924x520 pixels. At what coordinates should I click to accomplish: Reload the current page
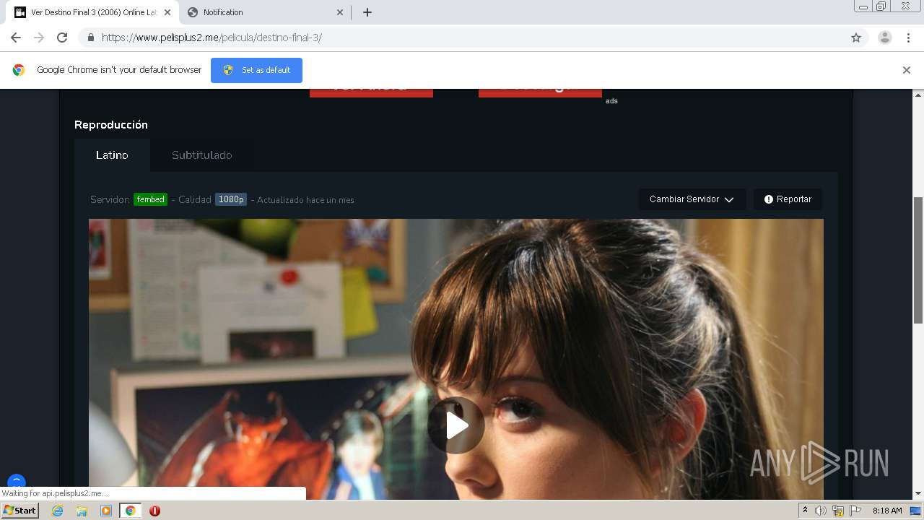(x=62, y=38)
